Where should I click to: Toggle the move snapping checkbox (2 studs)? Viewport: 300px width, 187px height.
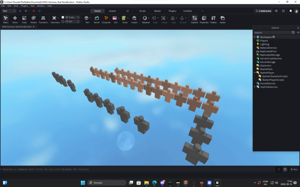click(x=63, y=17)
